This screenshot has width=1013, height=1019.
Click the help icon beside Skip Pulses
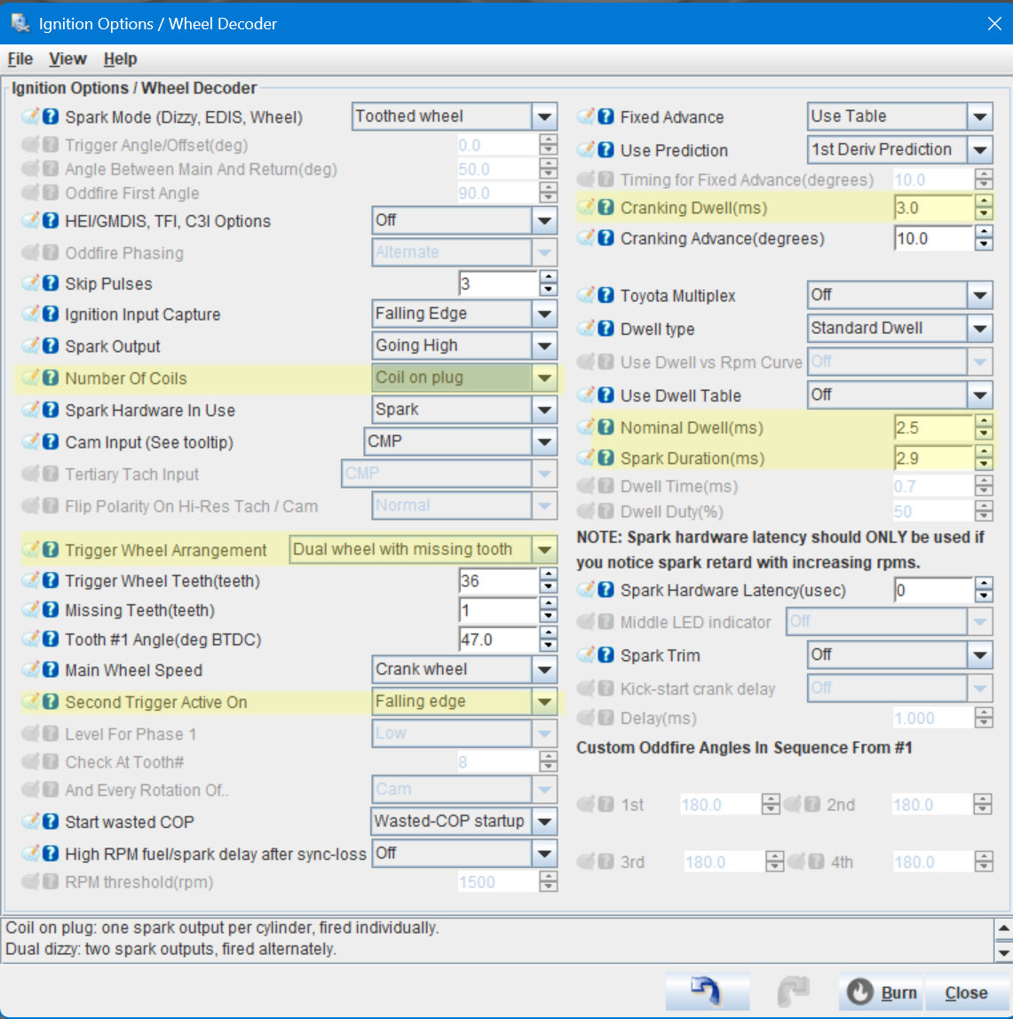tap(51, 283)
